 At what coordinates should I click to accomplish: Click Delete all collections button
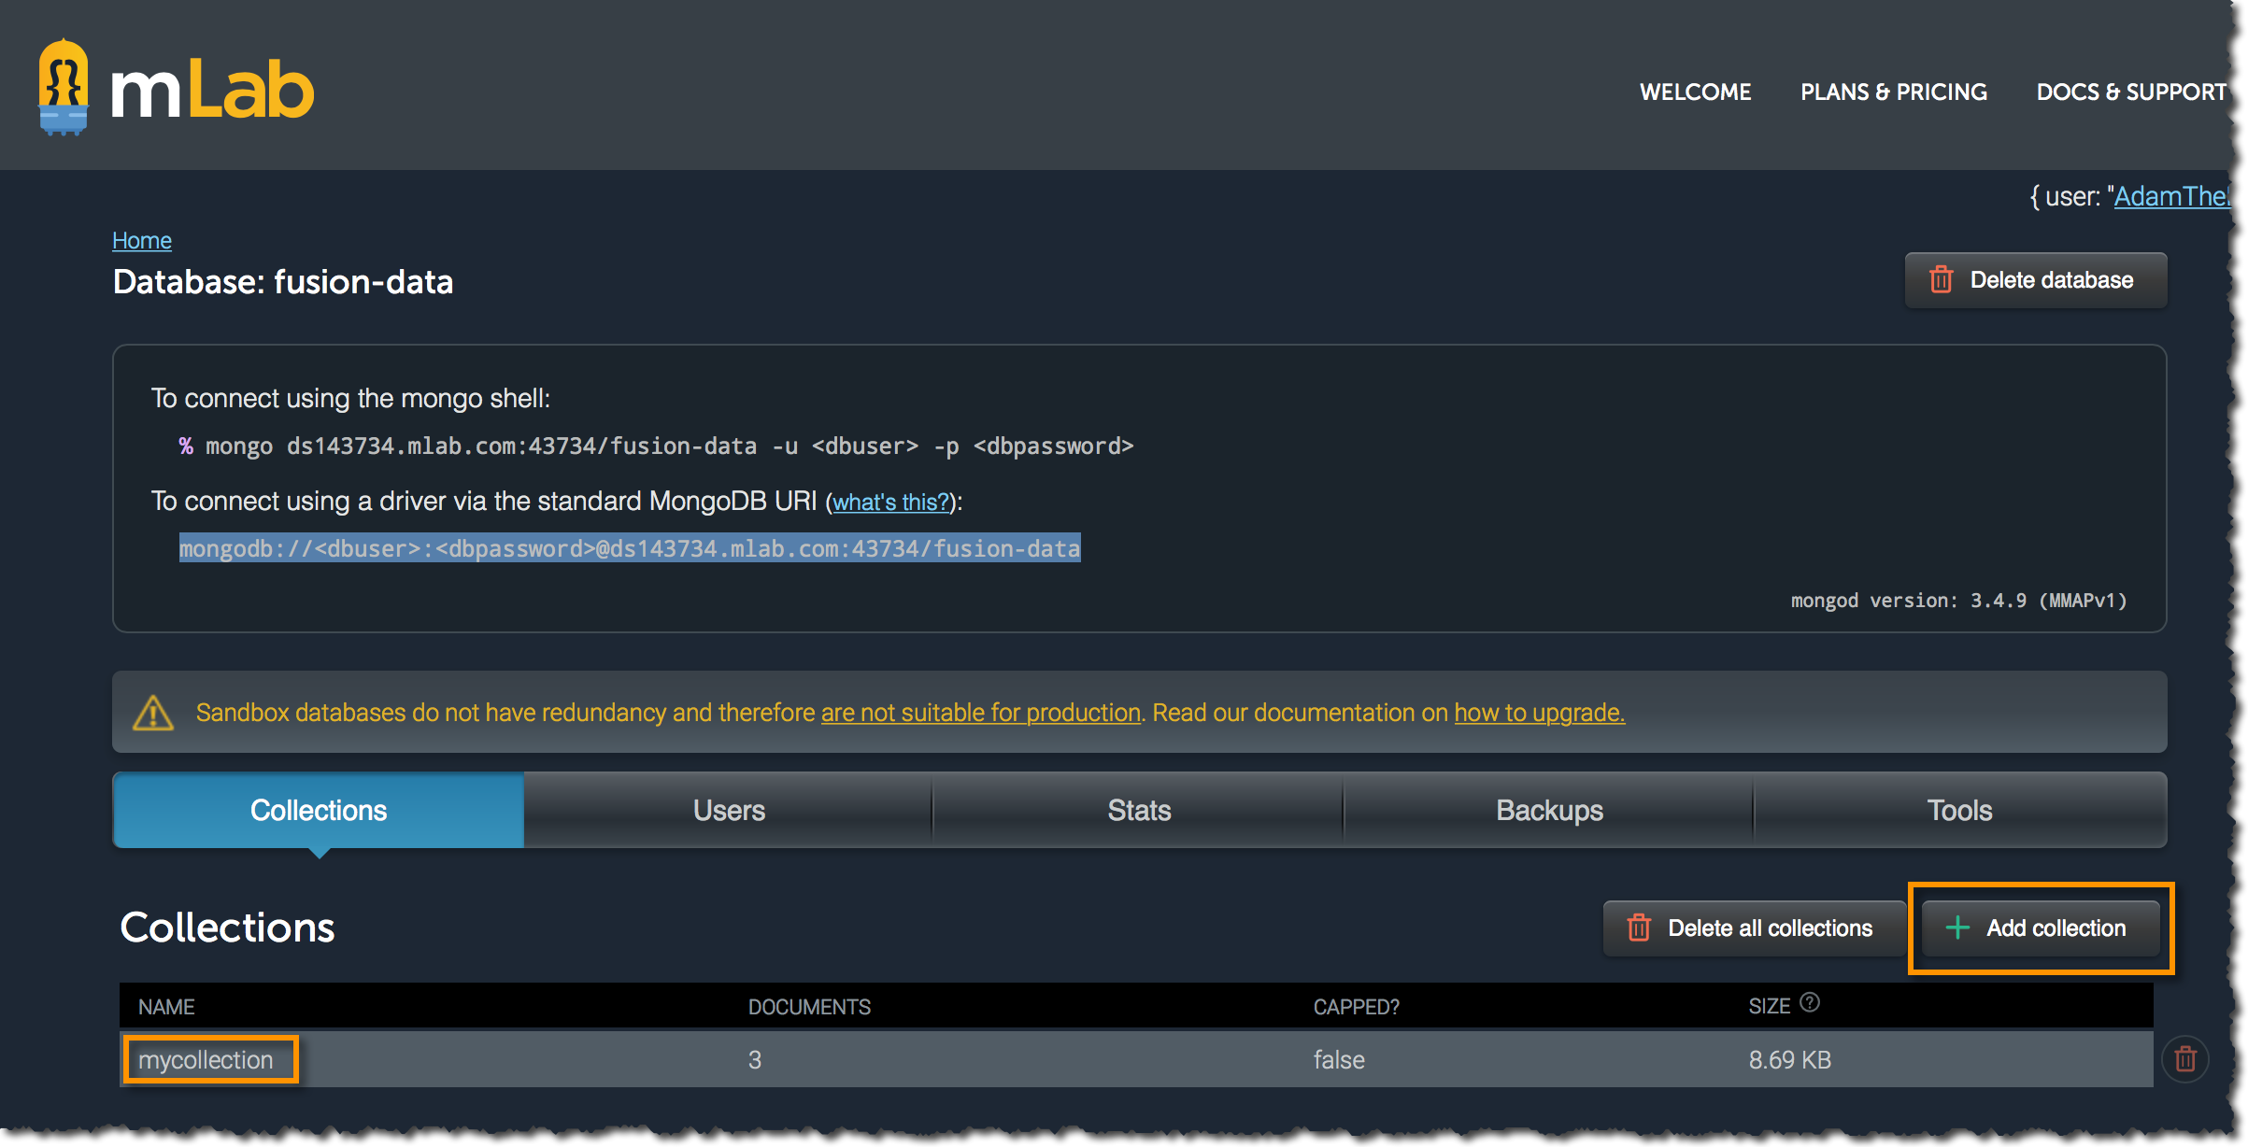click(1754, 928)
